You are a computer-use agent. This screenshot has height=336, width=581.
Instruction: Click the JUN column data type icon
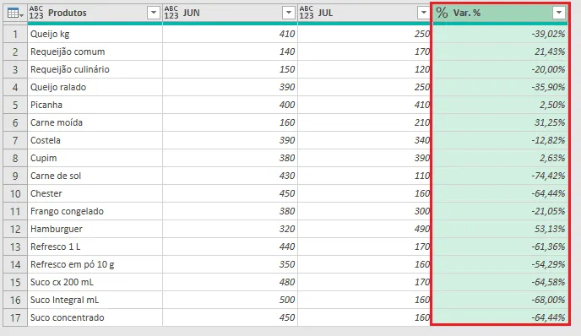pos(171,13)
